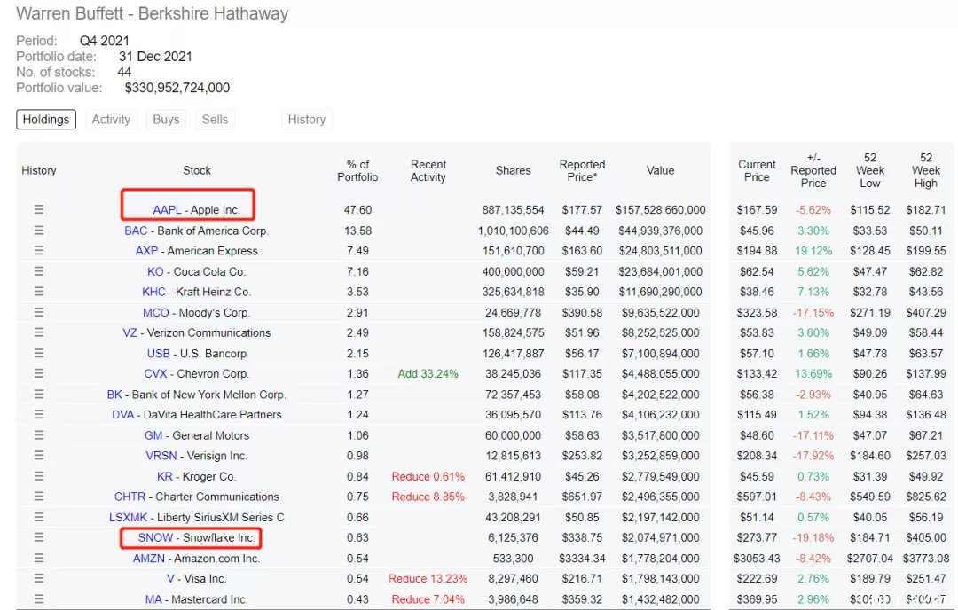
Task: Open the DVA ticker link
Action: (122, 414)
